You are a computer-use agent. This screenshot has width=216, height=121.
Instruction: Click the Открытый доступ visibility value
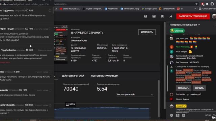pyautogui.click(x=79, y=49)
